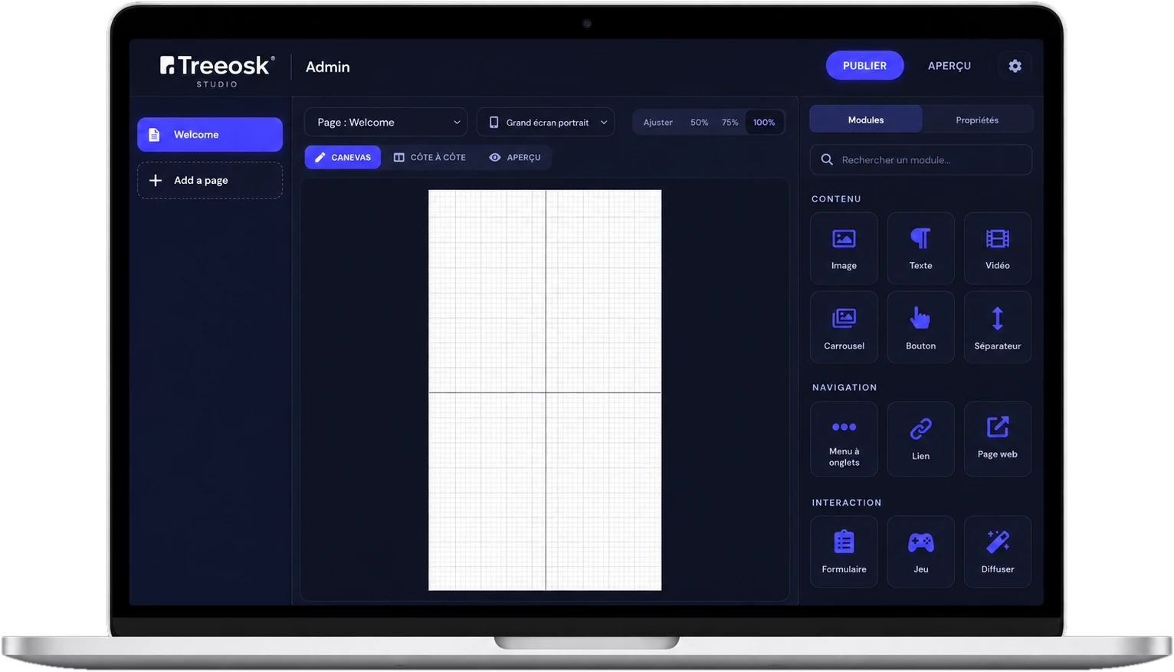Add the Lien module
This screenshot has width=1174, height=672.
[x=920, y=439]
